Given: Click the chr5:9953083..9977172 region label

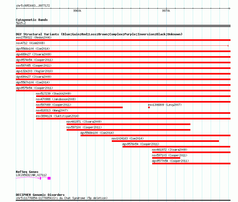Looking at the screenshot, I should click(33, 6).
